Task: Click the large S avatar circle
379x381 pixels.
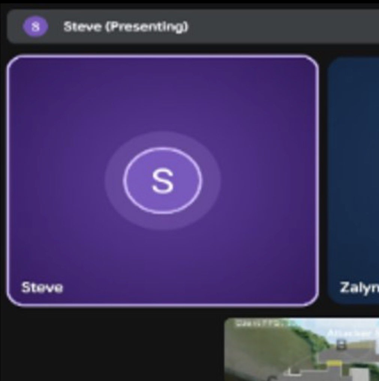Action: [163, 181]
